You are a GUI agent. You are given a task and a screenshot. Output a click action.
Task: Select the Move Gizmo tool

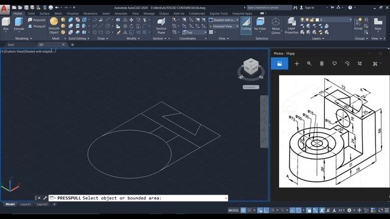click(275, 26)
